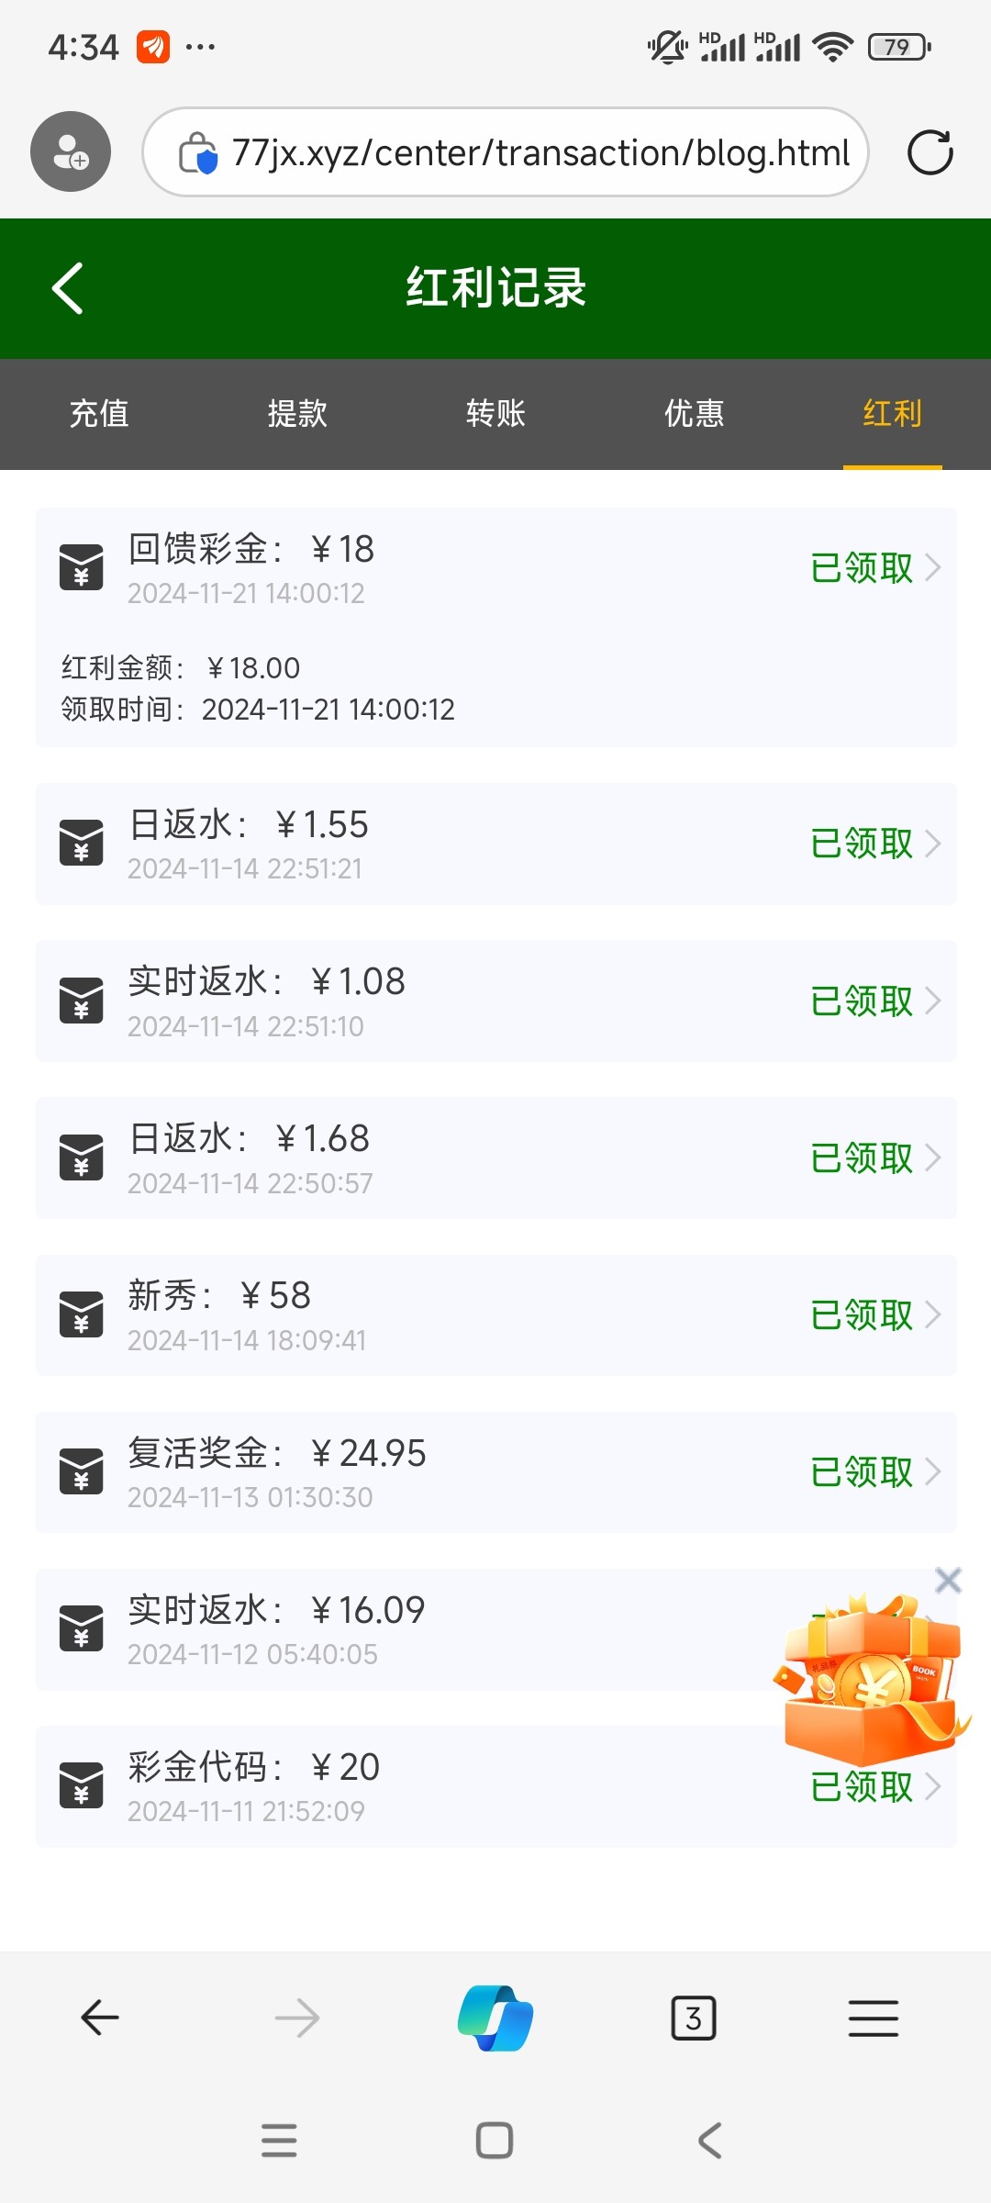Expand the 日返水 ¥1.55 record chevron

pos(933,844)
